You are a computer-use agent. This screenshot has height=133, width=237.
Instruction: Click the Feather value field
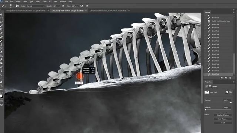227,108
